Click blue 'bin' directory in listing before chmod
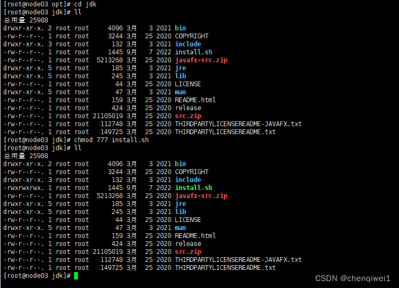Screen dimensions: 399x288 [x=180, y=28]
